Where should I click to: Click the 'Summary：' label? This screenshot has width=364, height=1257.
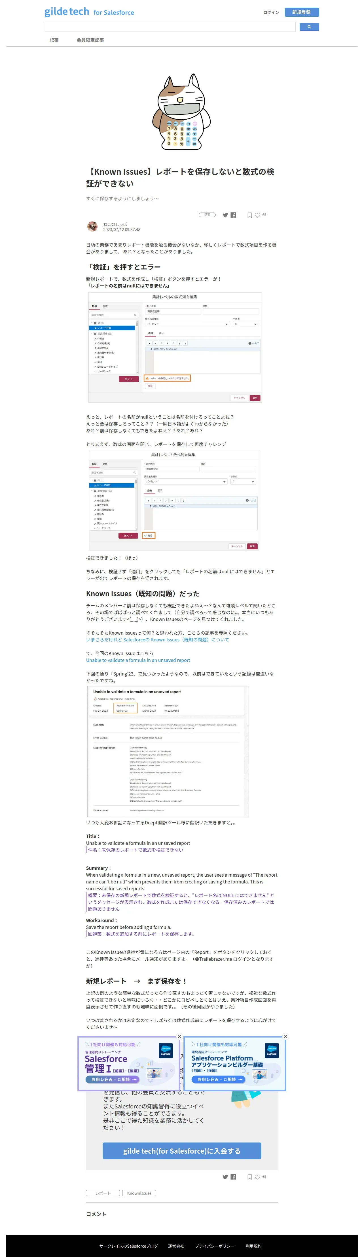(x=99, y=868)
